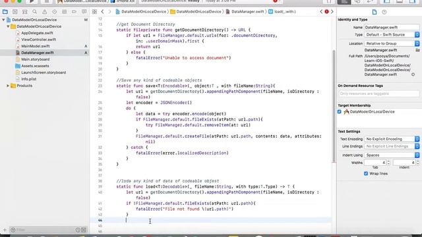
Task: Toggle the Navigator panel visibility
Action: [x=387, y=1]
